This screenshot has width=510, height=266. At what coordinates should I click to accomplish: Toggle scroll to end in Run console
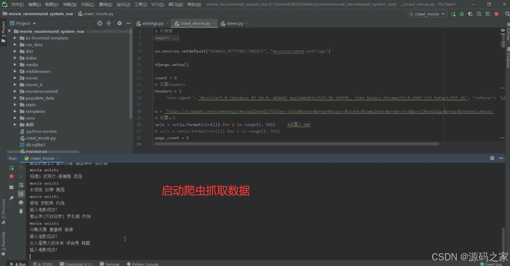[x=21, y=194]
